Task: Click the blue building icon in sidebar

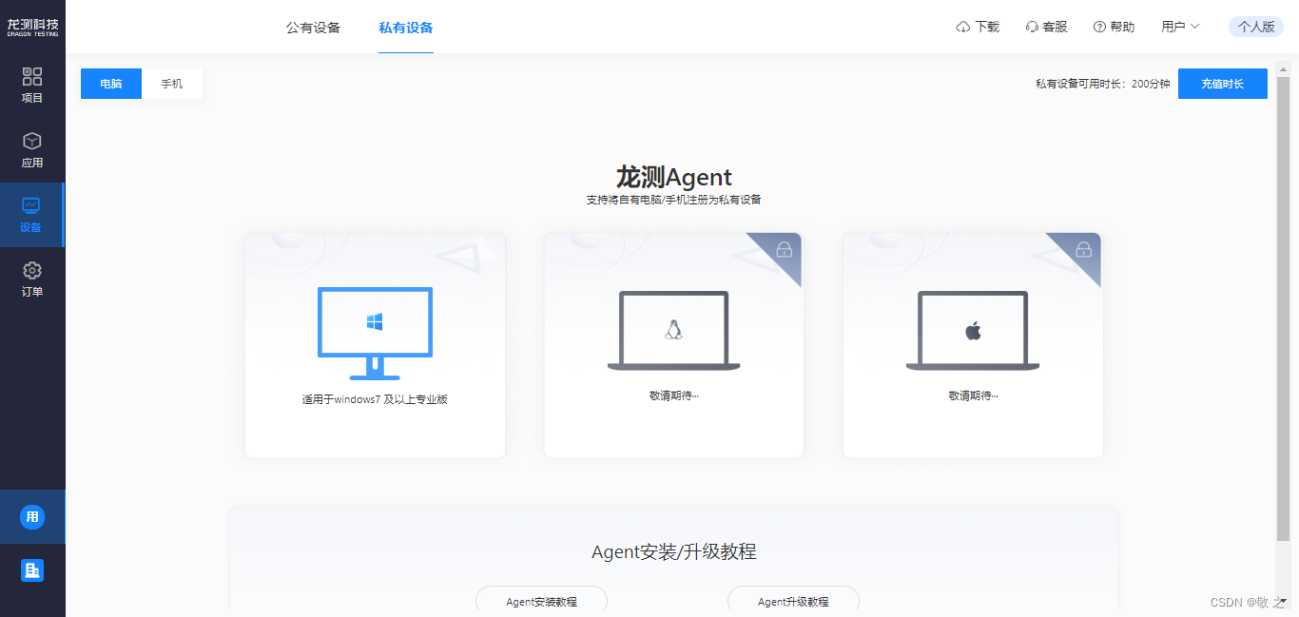Action: [x=32, y=570]
